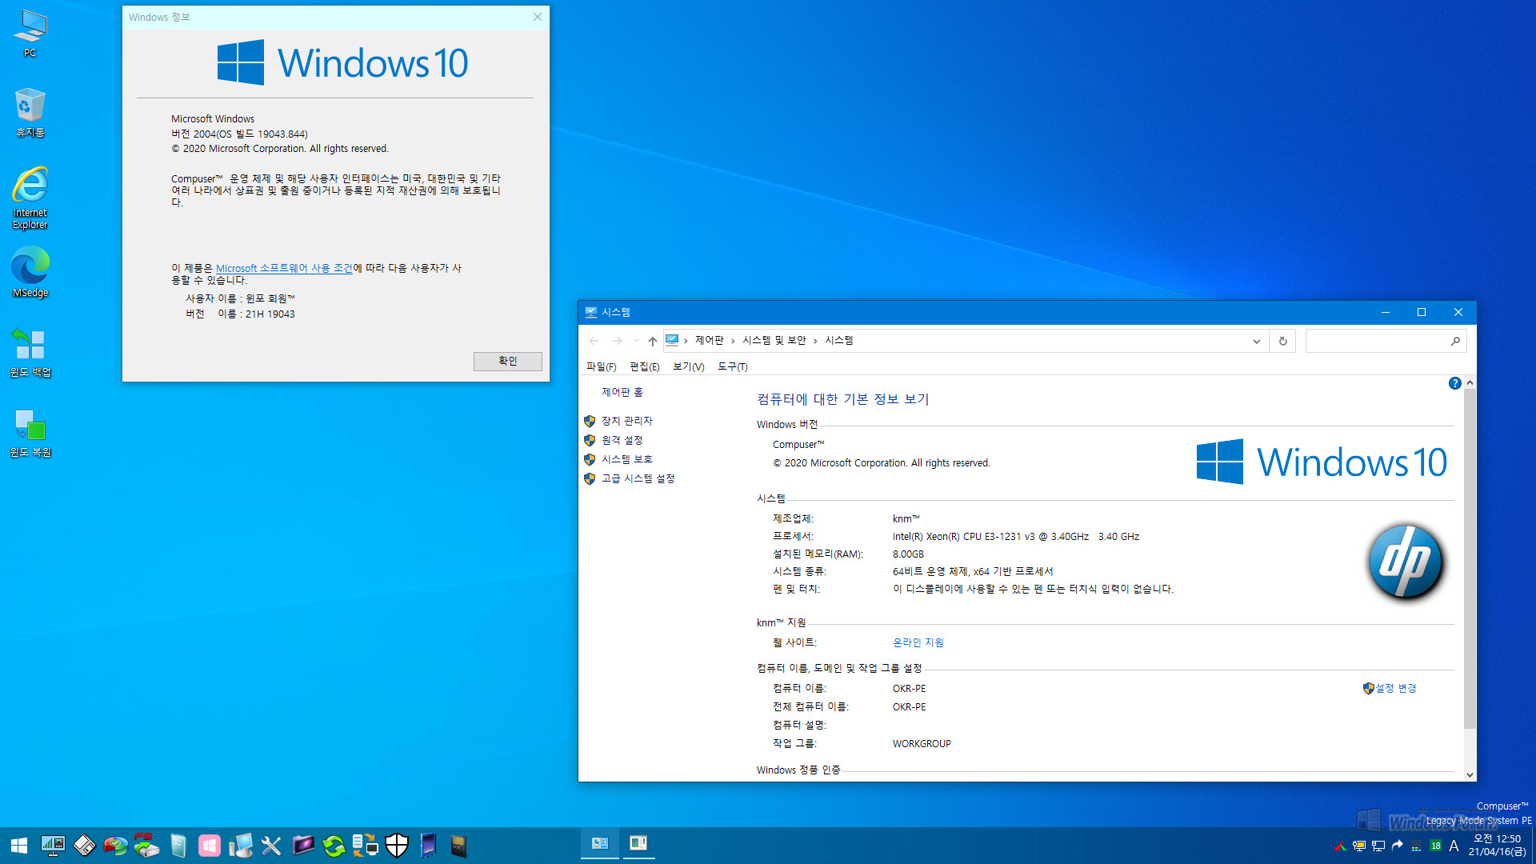The height and width of the screenshot is (864, 1536).
Task: Click the back arrow in System window
Action: (x=594, y=341)
